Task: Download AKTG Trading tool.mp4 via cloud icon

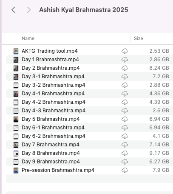Action: click(125, 51)
